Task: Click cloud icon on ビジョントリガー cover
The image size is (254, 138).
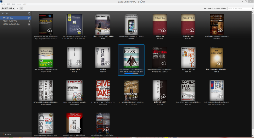Action: click(192, 96)
